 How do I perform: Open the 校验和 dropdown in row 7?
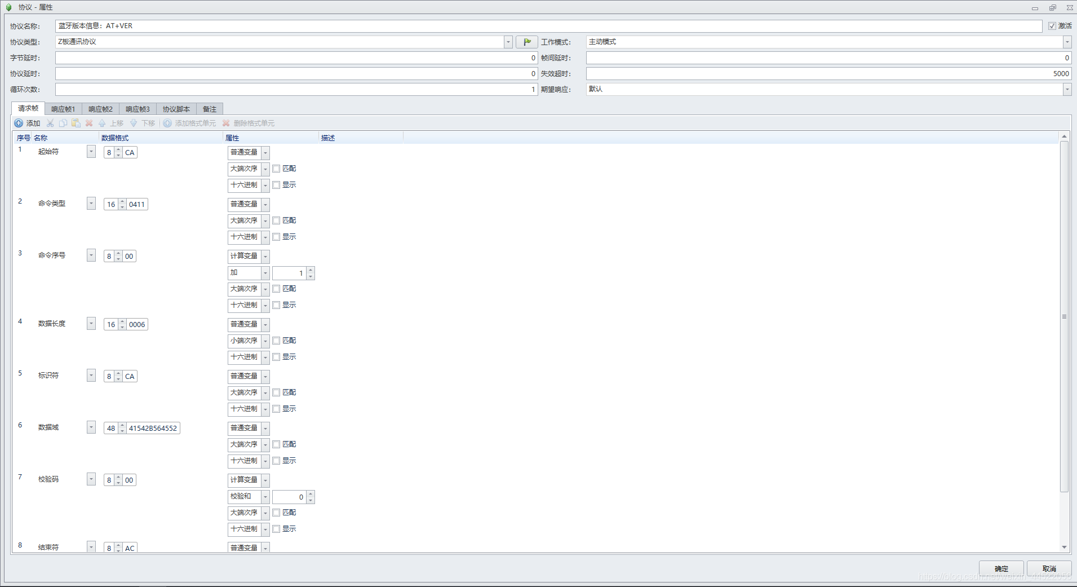(265, 497)
